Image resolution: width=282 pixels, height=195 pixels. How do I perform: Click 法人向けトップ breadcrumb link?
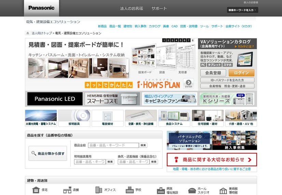[42, 33]
